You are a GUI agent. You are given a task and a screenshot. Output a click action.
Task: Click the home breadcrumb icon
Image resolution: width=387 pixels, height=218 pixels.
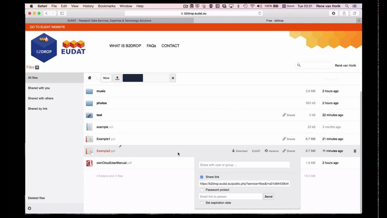(x=89, y=78)
